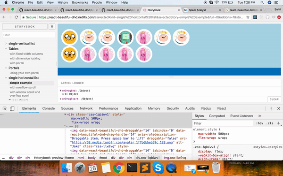Open Calendar from the Dock
The image size is (283, 176).
click(x=92, y=168)
